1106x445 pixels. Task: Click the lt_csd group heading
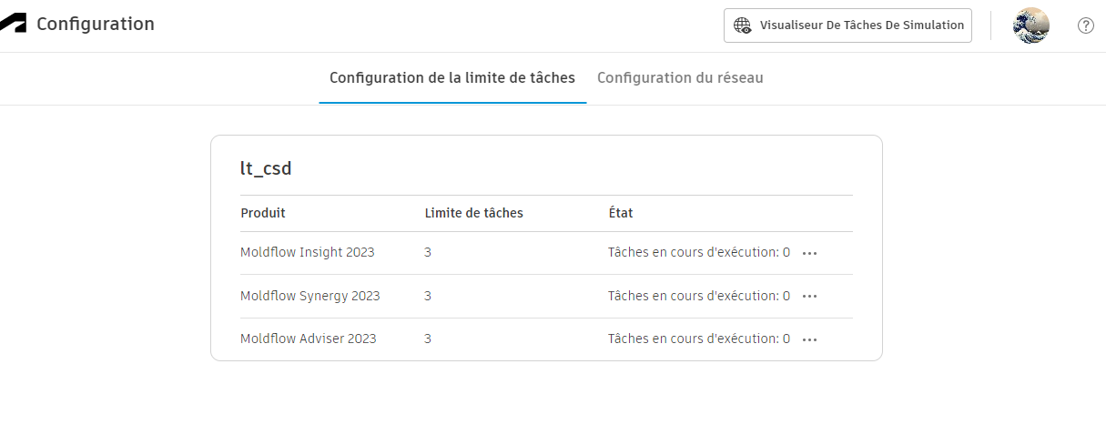[266, 168]
